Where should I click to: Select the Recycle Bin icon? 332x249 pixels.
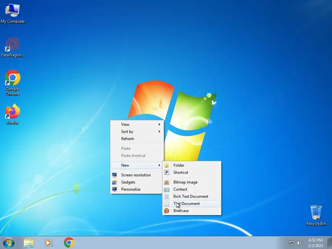[316, 215]
